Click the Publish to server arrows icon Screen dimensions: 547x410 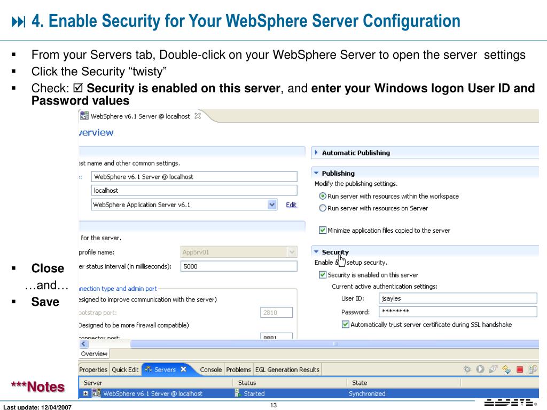[x=506, y=369]
